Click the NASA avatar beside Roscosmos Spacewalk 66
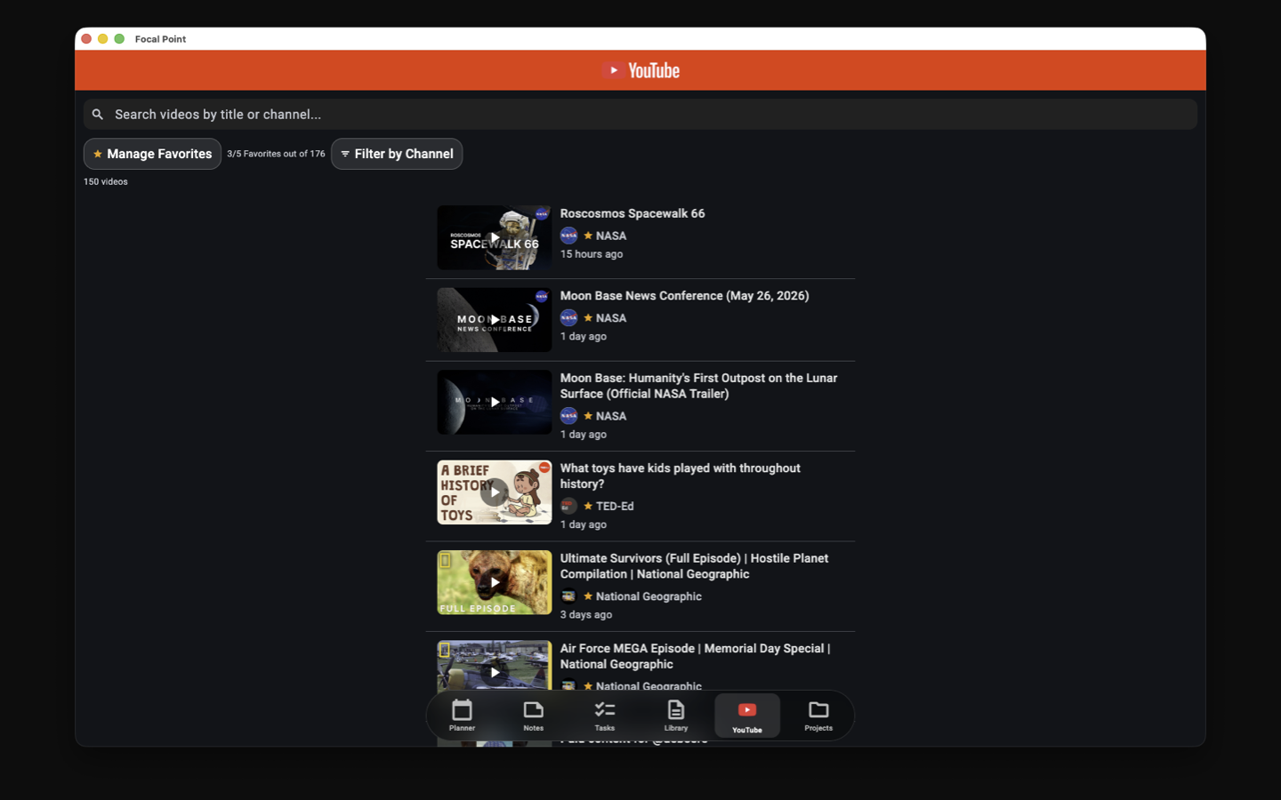The width and height of the screenshot is (1281, 800). click(x=568, y=236)
